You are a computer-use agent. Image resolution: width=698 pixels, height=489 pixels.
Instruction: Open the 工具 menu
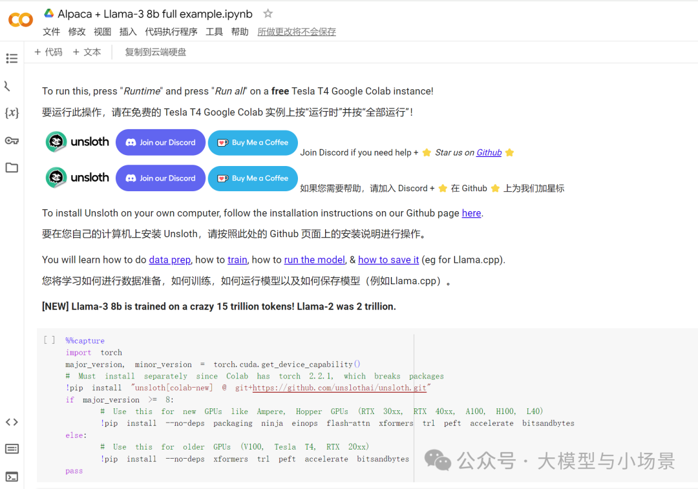(x=214, y=32)
